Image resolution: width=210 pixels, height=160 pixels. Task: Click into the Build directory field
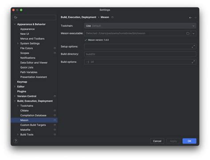click(140, 54)
